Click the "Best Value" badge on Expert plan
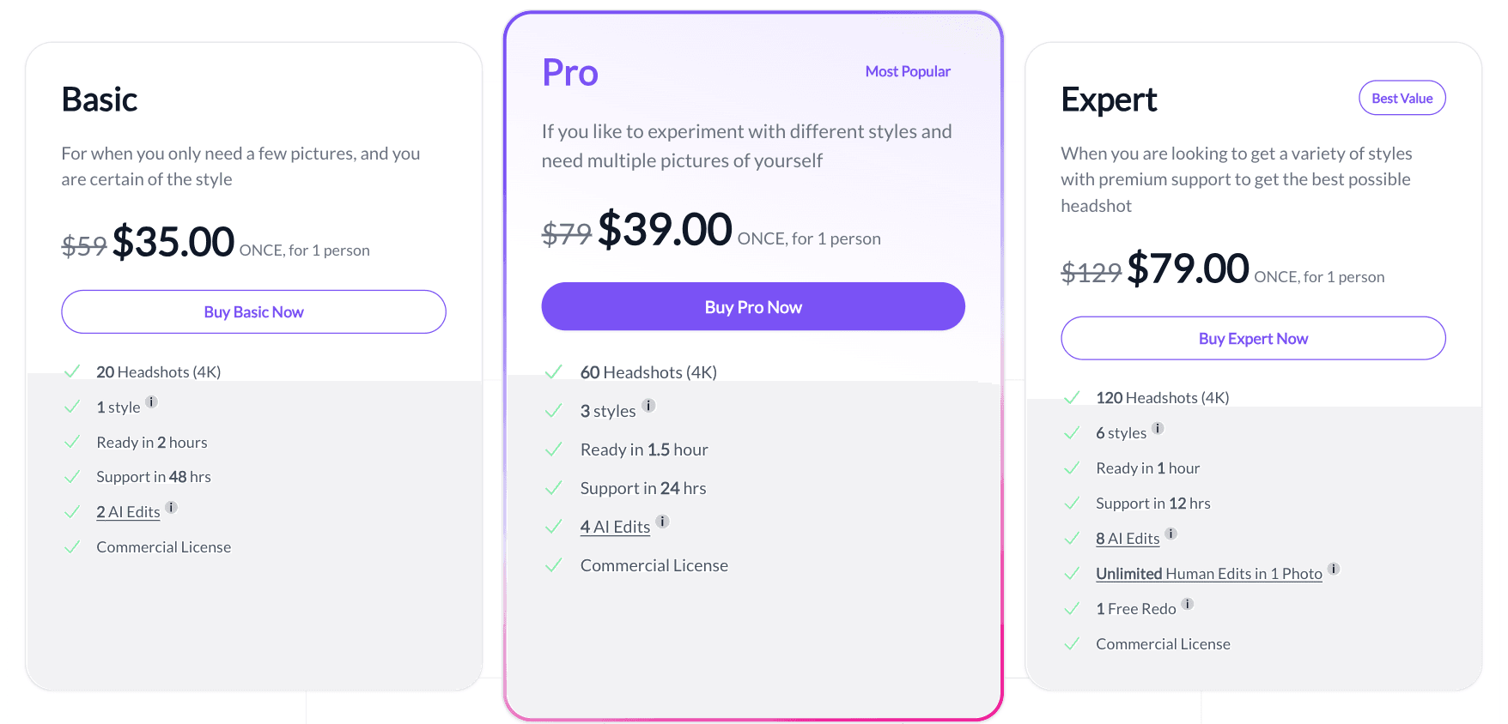Screen dimensions: 1508x724 pos(1402,98)
